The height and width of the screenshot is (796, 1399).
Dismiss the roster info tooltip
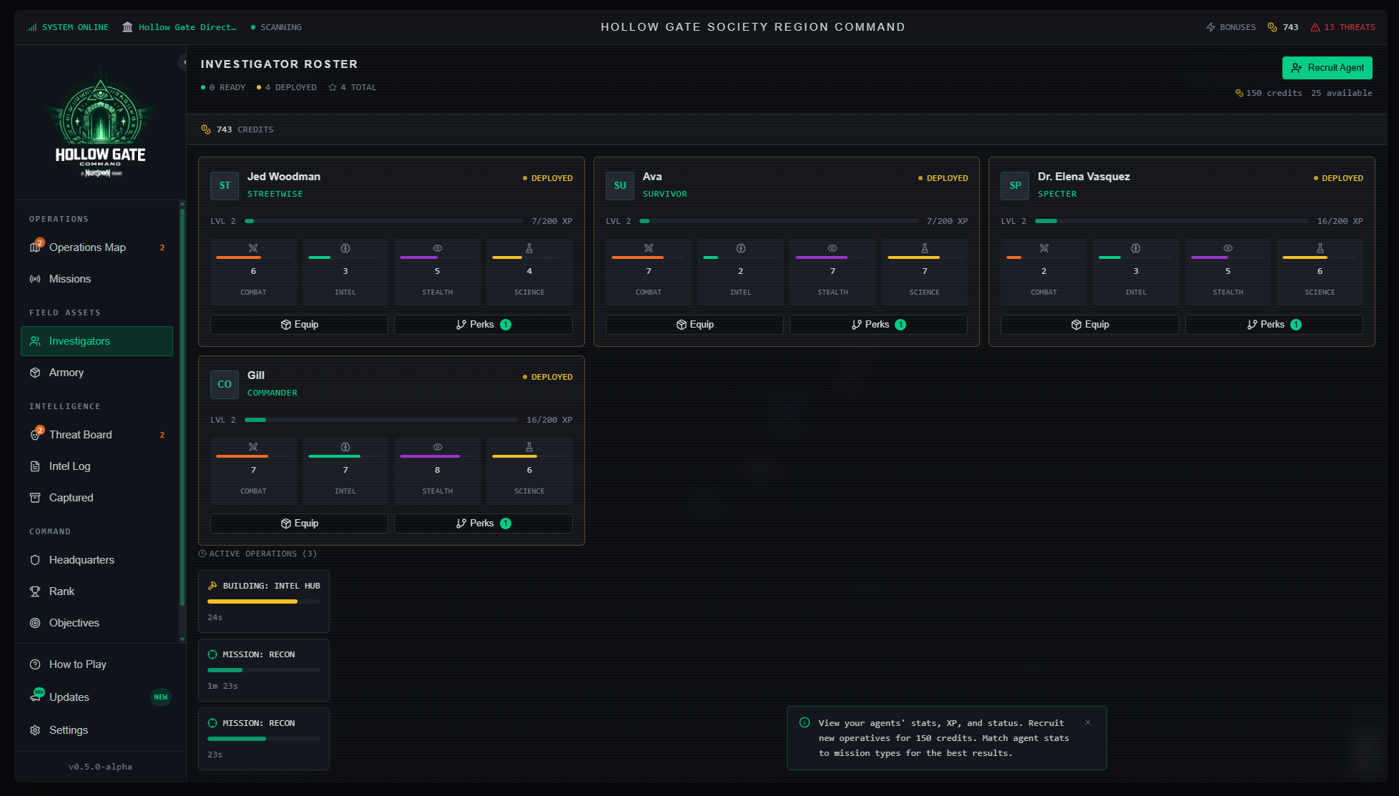[1088, 722]
